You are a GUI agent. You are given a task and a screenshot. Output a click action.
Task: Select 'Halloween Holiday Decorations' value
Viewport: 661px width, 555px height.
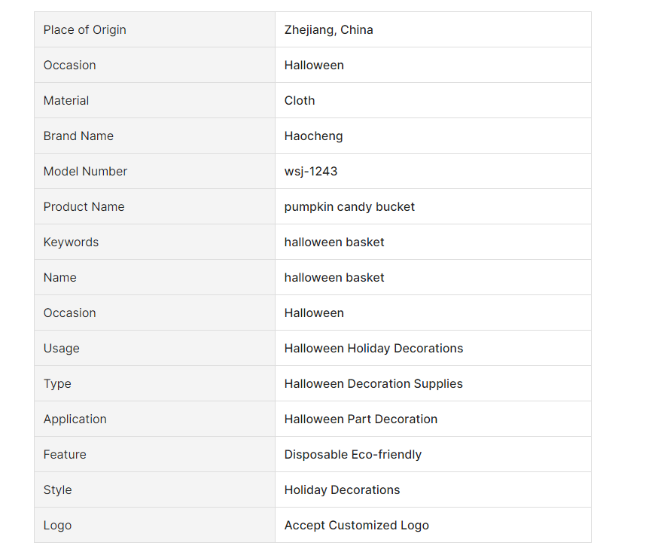point(373,349)
